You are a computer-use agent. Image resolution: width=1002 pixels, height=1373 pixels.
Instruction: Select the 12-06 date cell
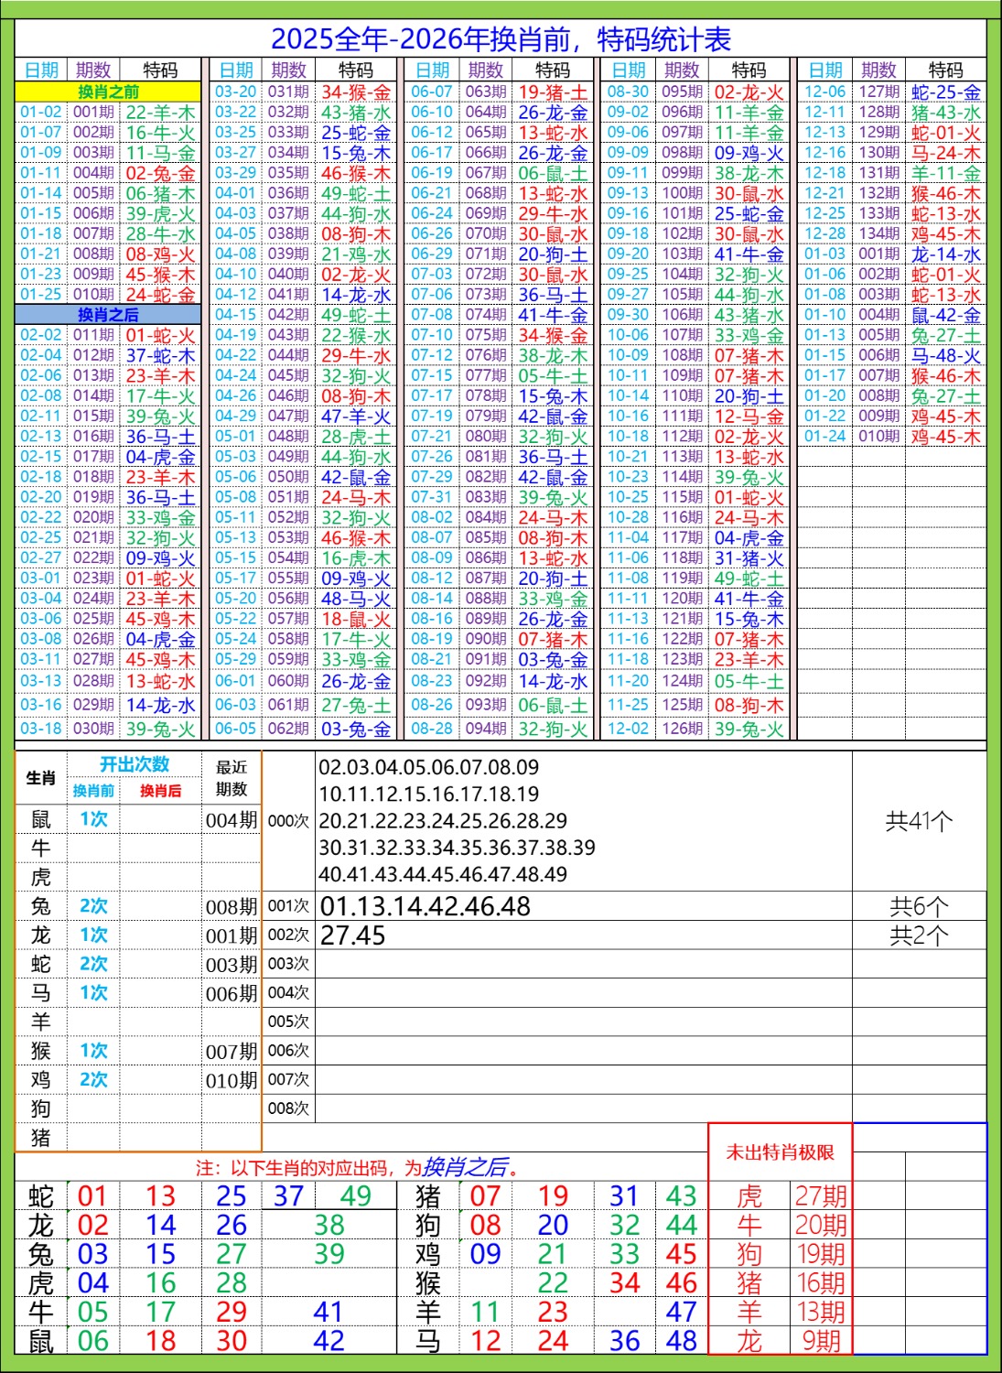click(x=824, y=92)
